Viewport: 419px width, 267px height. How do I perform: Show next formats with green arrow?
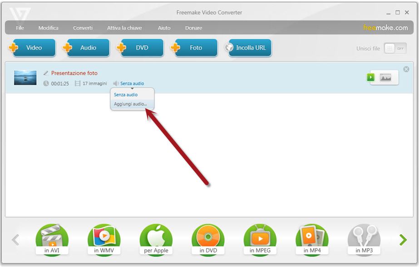tap(403, 240)
